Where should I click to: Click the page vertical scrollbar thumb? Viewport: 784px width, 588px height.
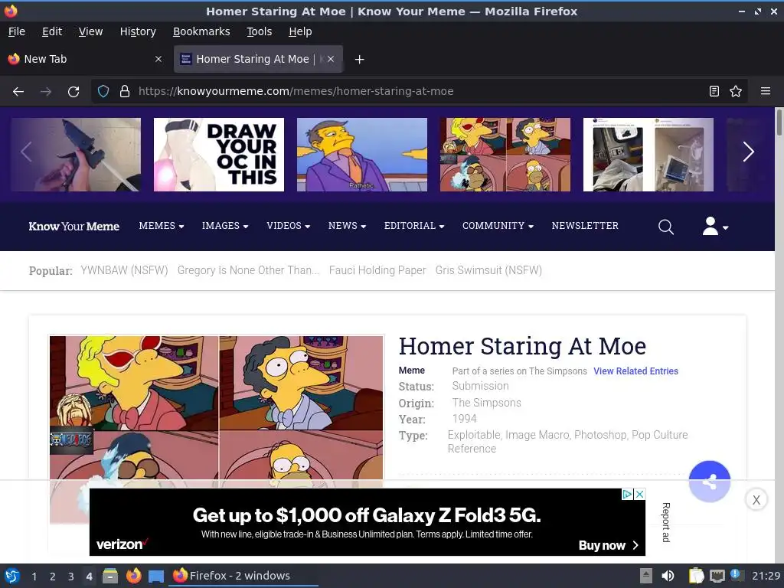(779, 122)
